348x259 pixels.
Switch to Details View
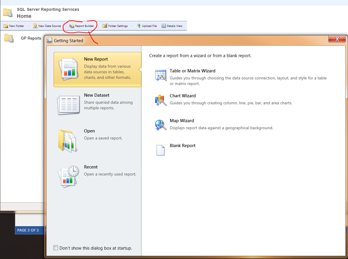pyautogui.click(x=174, y=26)
